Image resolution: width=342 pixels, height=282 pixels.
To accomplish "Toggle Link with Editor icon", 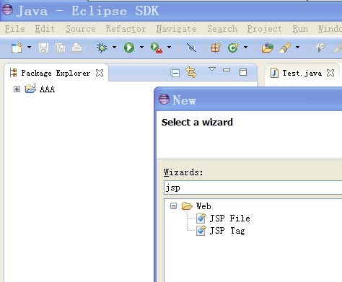I will 191,72.
